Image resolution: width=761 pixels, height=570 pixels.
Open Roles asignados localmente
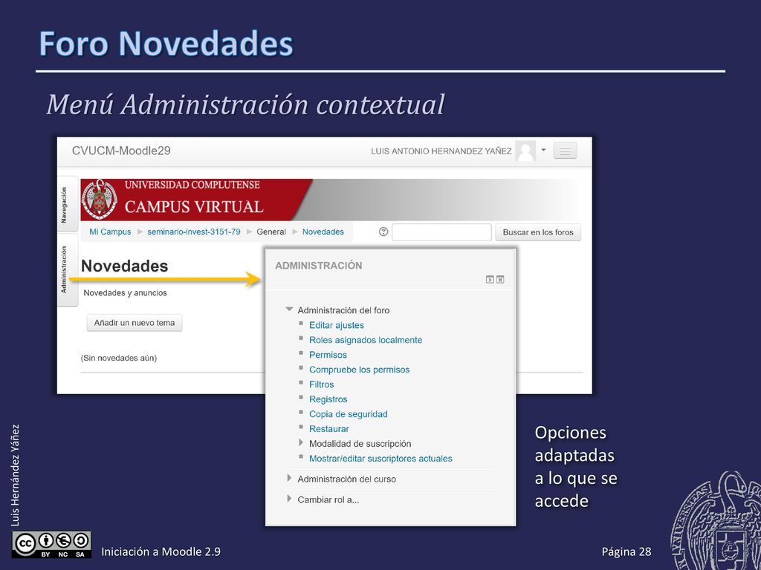click(x=366, y=340)
